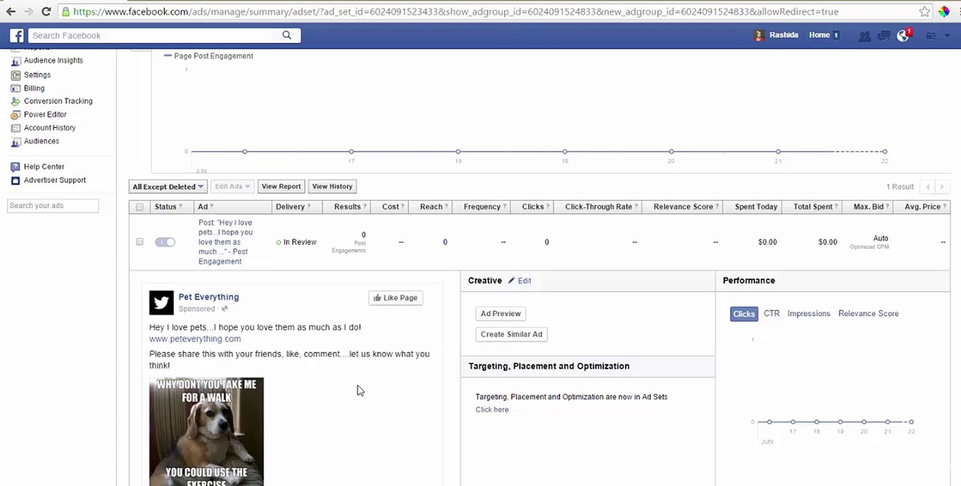Click the Pet Everything page avatar
Viewport: 961px width, 486px height.
coord(162,303)
